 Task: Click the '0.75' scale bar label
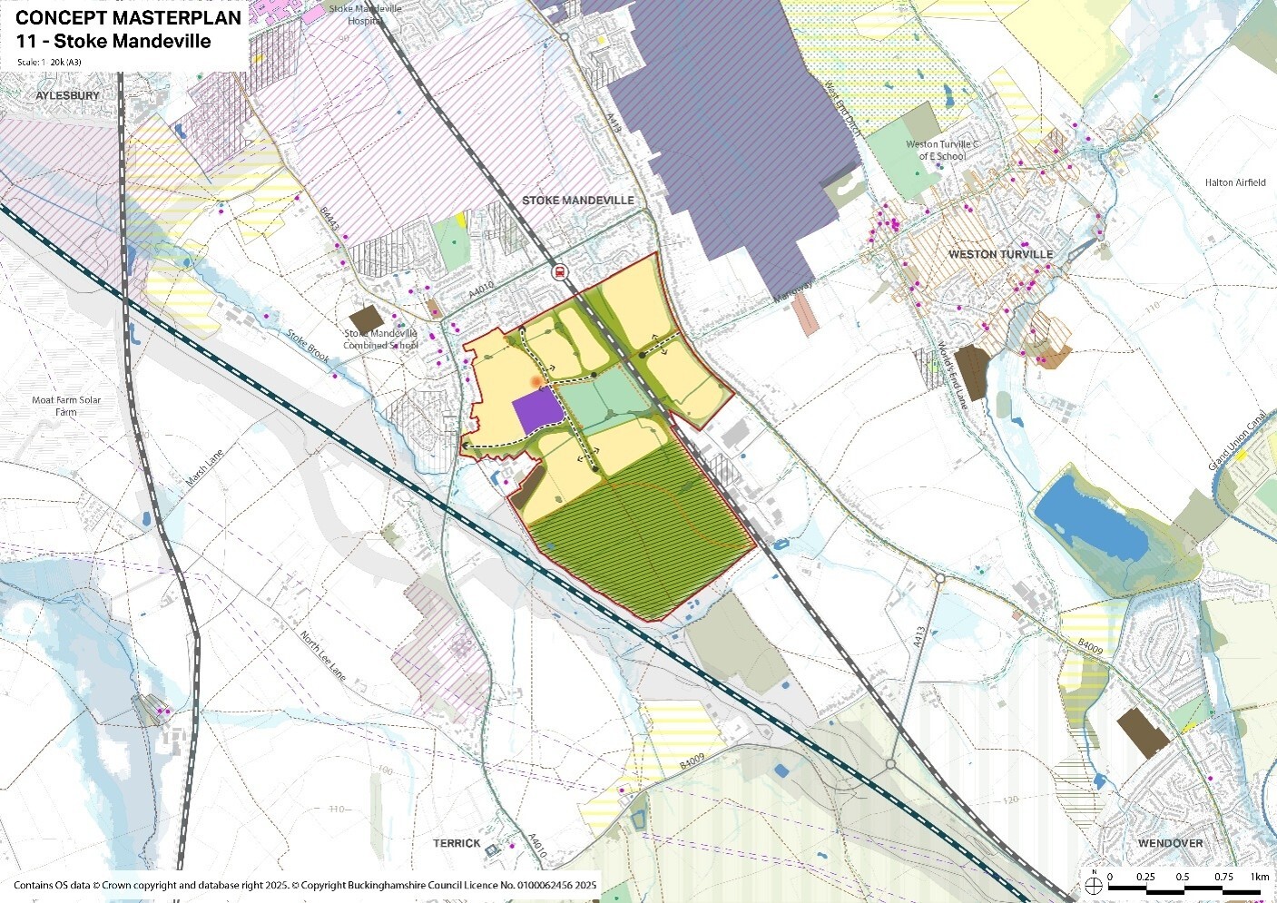(1223, 877)
